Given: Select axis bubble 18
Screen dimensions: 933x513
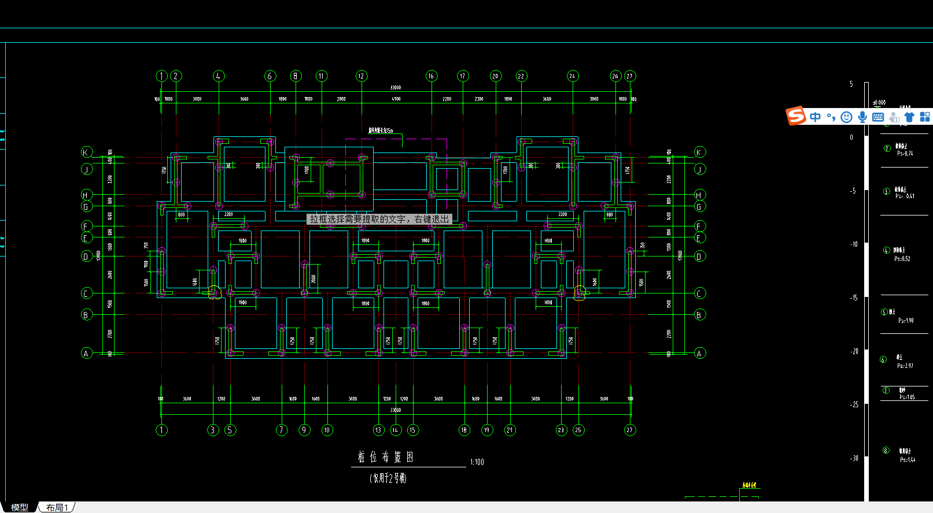Looking at the screenshot, I should 464,430.
